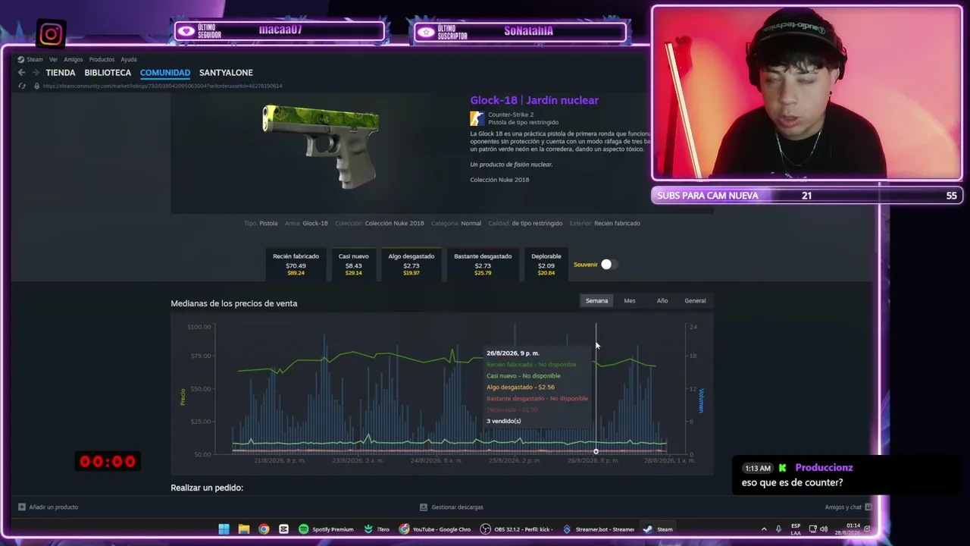Click the ESP LAA language indicator
Viewport: 970px width, 546px height.
[x=796, y=529]
